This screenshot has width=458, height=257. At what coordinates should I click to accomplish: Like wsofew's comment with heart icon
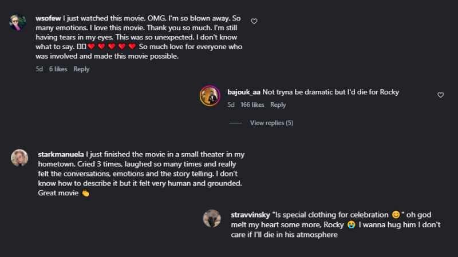pyautogui.click(x=254, y=21)
